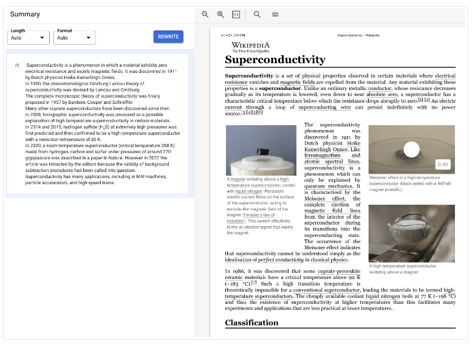This screenshot has height=344, width=472.
Task: Open the document search tool
Action: (x=257, y=14)
